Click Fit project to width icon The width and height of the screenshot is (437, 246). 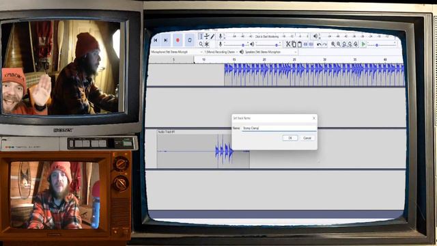(x=350, y=44)
